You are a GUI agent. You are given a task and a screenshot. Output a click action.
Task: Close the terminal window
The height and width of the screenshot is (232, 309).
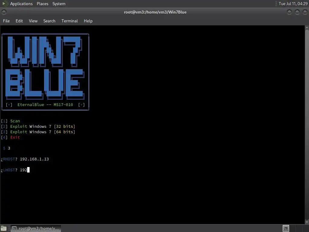[x=305, y=12]
